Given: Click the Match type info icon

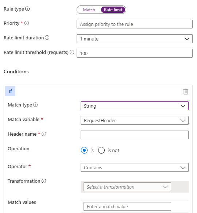Looking at the screenshot, I should coord(35,105).
